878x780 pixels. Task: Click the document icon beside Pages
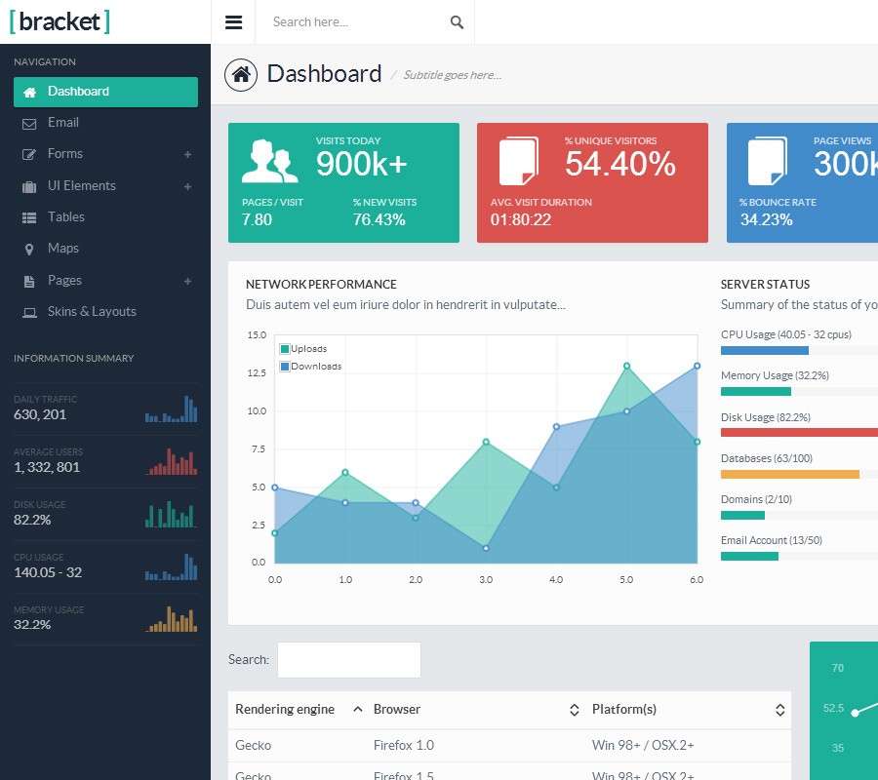[29, 282]
